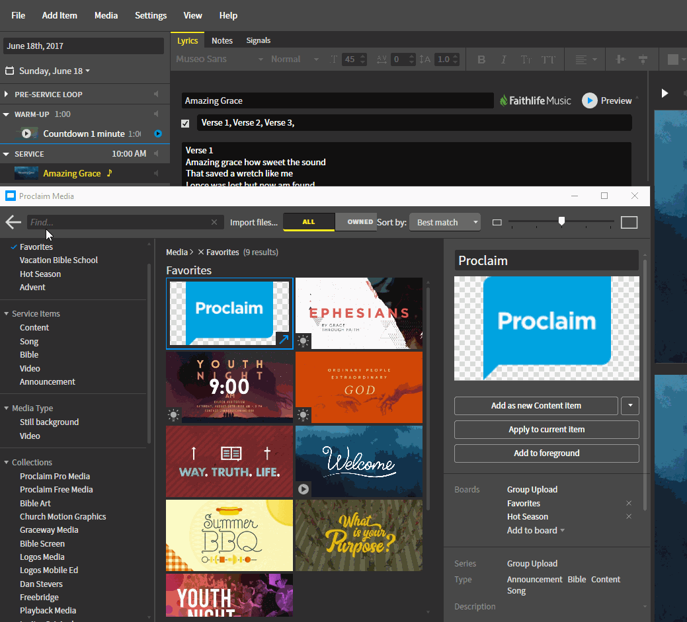
Task: Click the Amazing Grace music note icon
Action: click(110, 173)
